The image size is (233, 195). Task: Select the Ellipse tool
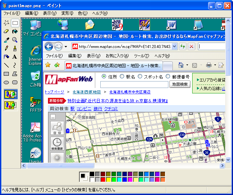[6, 82]
